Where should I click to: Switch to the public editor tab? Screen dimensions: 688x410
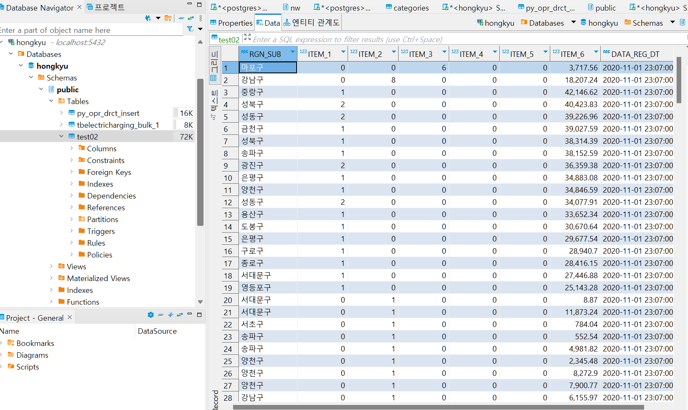(x=601, y=8)
